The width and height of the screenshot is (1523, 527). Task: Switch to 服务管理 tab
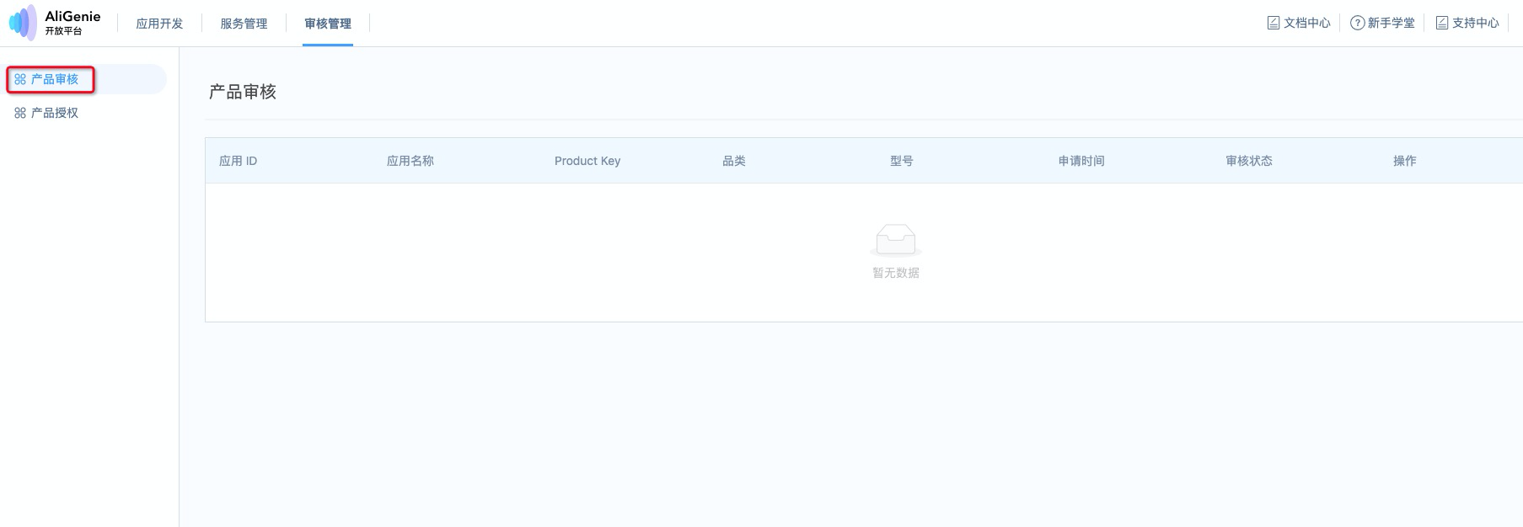click(244, 24)
